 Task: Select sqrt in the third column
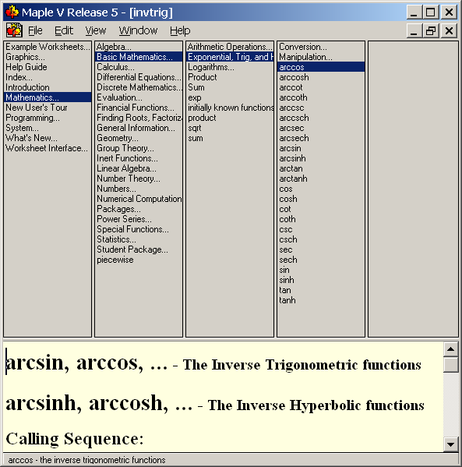coord(195,128)
